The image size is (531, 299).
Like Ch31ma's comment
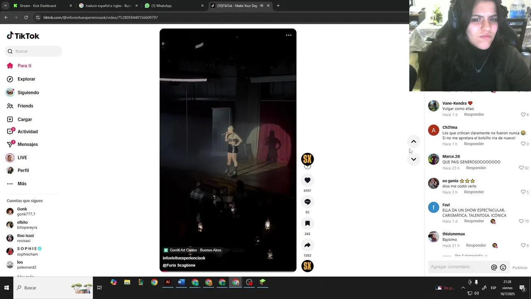tap(523, 144)
